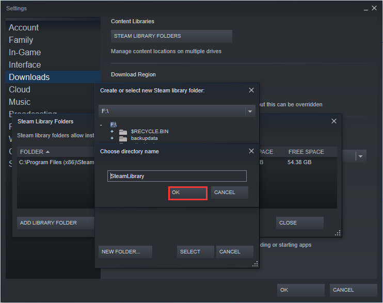Cancel the Choose directory name dialog

click(229, 193)
